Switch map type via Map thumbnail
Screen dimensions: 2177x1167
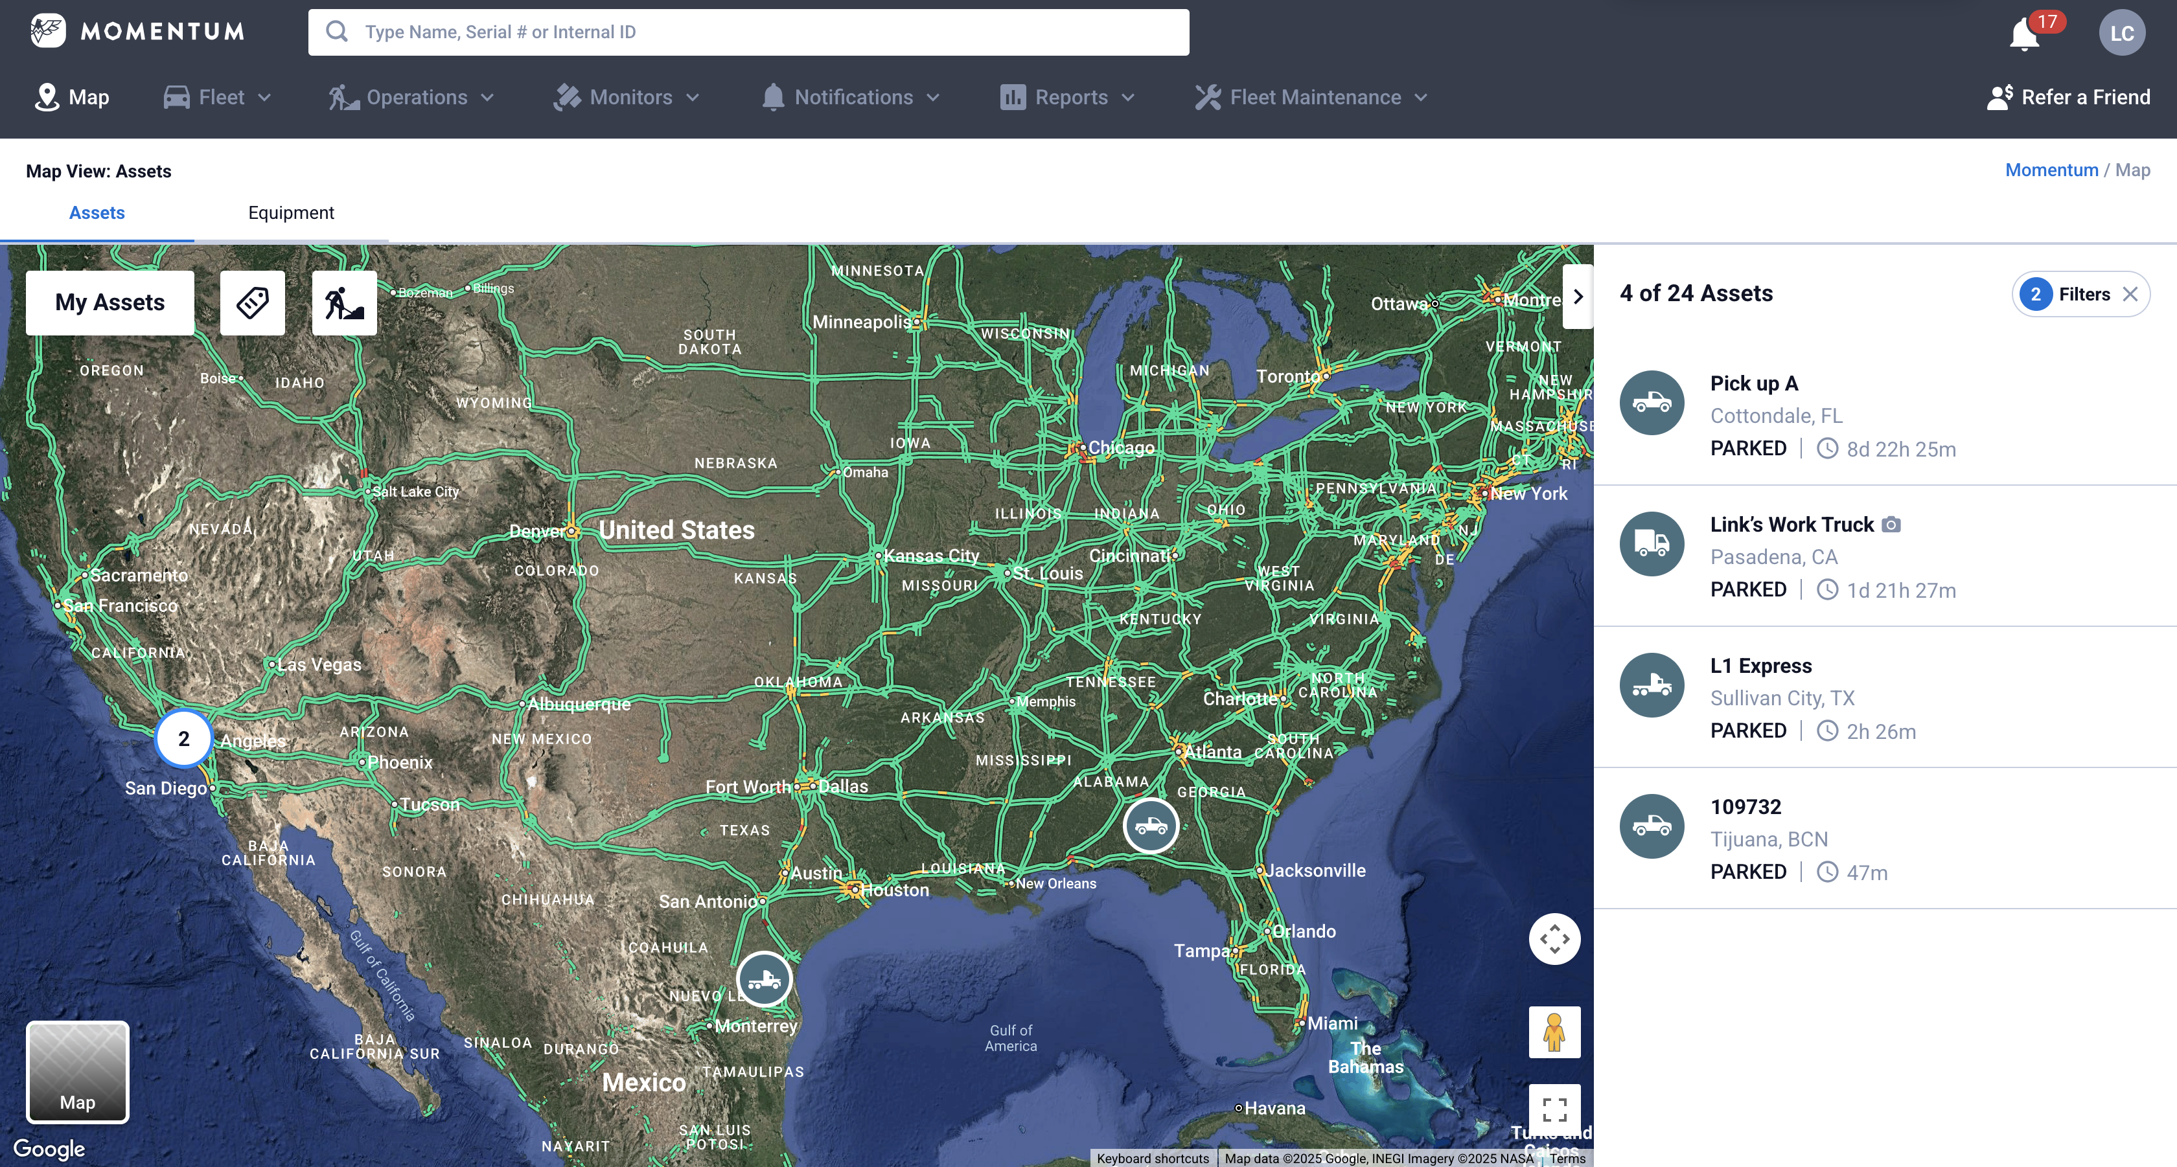point(77,1072)
